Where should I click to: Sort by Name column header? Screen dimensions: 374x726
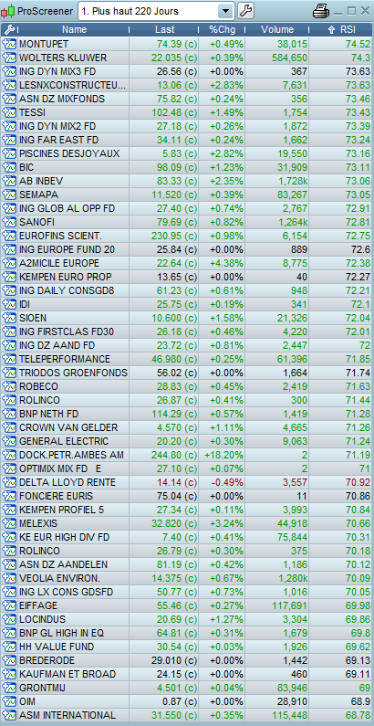(75, 29)
